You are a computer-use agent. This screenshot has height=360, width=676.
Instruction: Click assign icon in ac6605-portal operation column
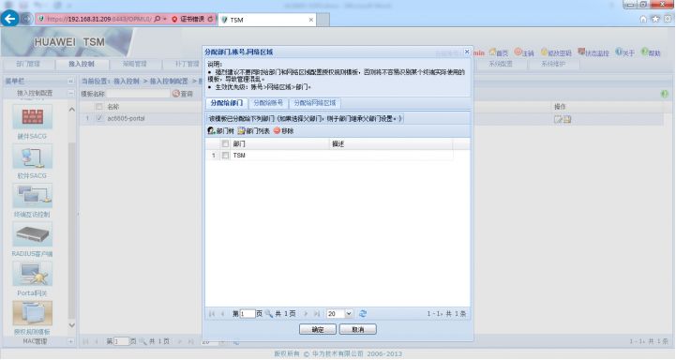click(x=567, y=119)
